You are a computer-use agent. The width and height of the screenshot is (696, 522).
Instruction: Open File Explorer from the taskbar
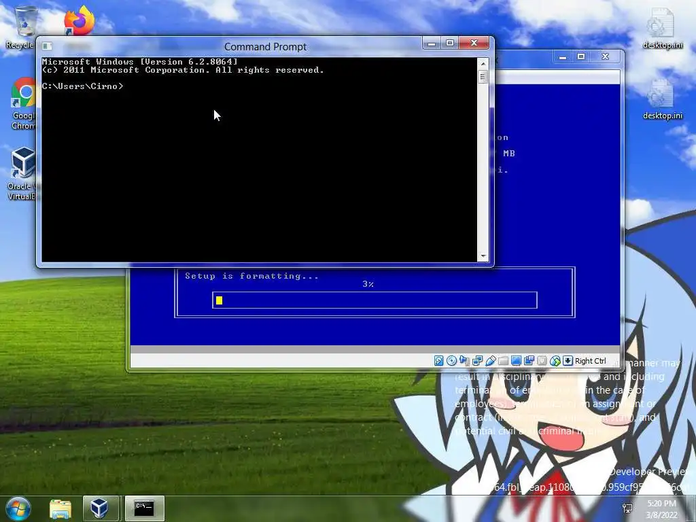point(60,508)
